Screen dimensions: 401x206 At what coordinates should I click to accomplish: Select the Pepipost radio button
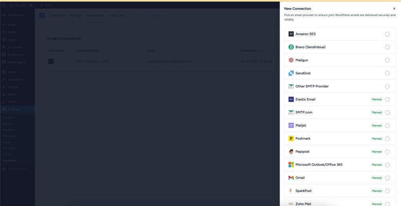[x=387, y=152]
